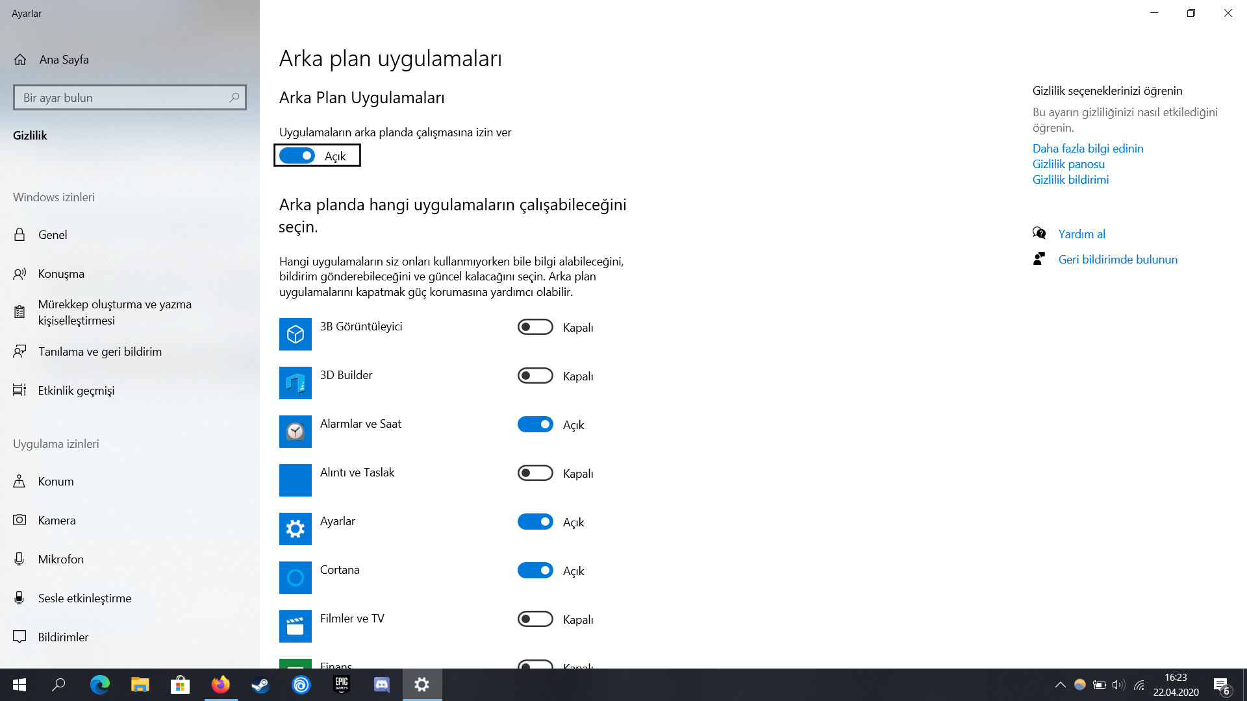
Task: Click the 3B Görüntüleyici app icon
Action: tap(295, 334)
